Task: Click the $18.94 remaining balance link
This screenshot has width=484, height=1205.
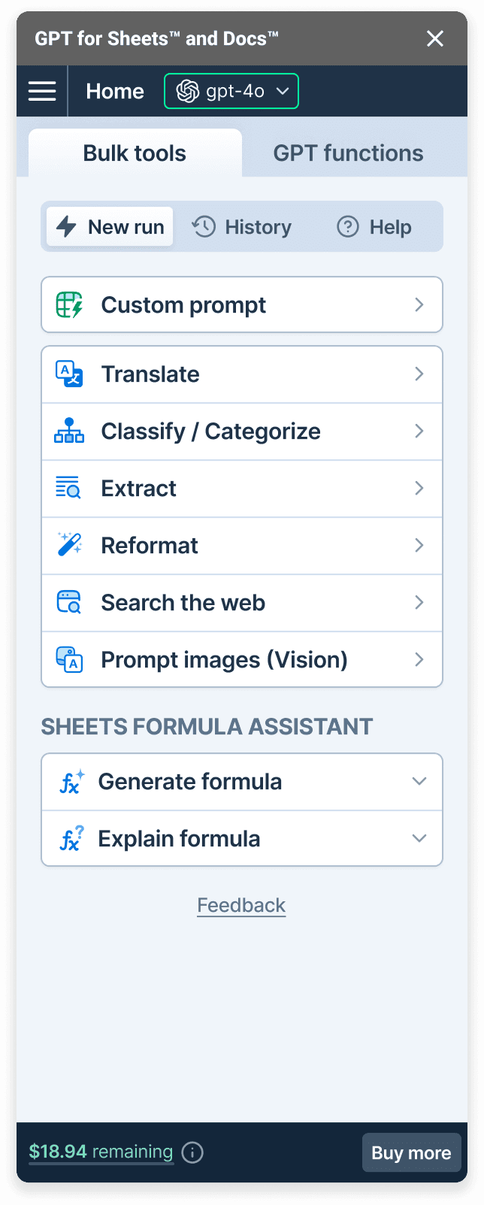Action: pyautogui.click(x=101, y=1152)
